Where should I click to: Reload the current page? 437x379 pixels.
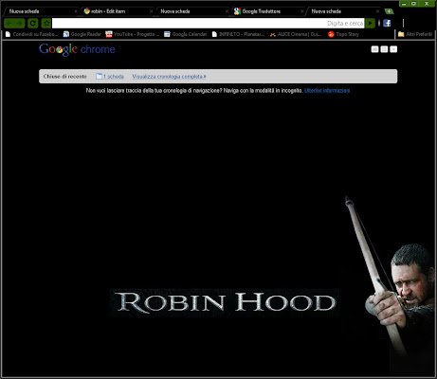tap(33, 24)
